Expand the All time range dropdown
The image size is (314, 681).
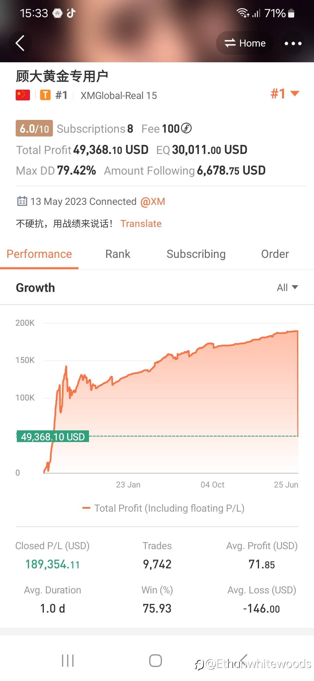pos(288,288)
